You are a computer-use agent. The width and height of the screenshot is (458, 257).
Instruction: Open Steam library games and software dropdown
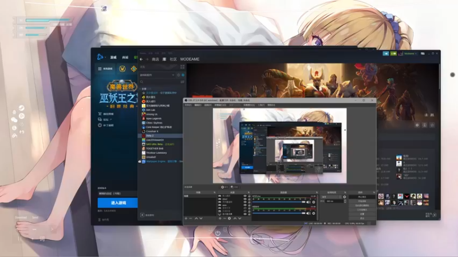[x=157, y=75]
